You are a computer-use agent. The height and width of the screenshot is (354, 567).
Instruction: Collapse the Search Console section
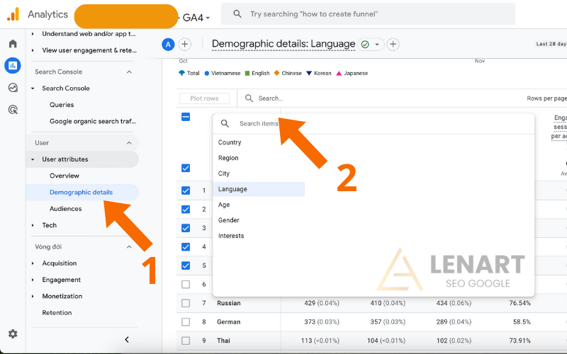tap(129, 72)
